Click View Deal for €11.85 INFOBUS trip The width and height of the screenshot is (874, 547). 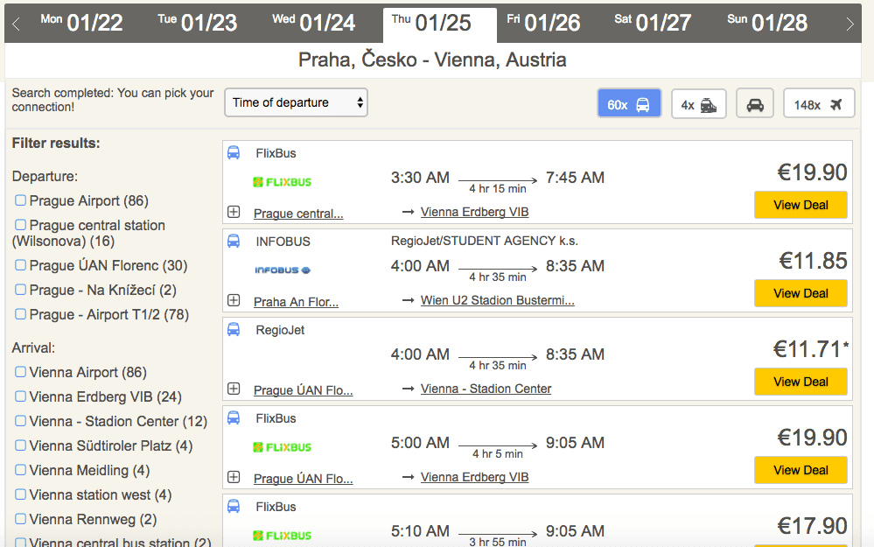pyautogui.click(x=801, y=293)
